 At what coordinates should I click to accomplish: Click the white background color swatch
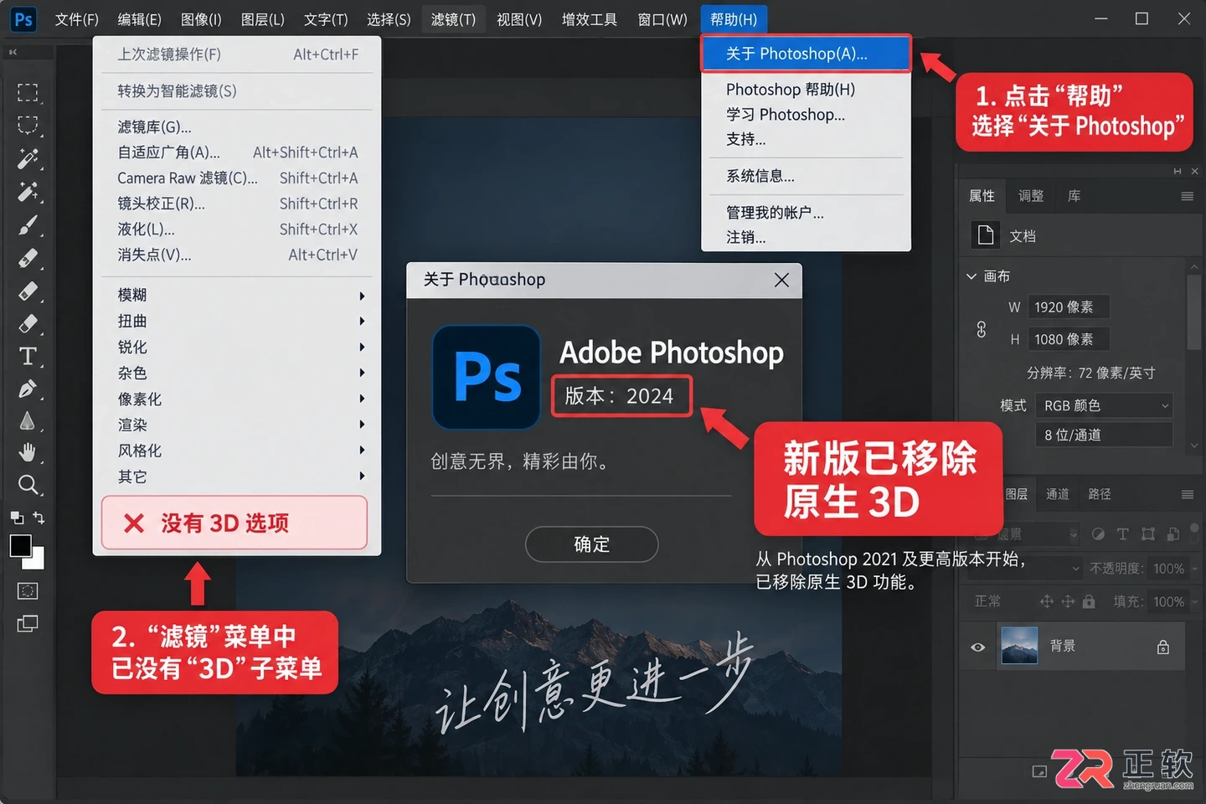(x=38, y=560)
